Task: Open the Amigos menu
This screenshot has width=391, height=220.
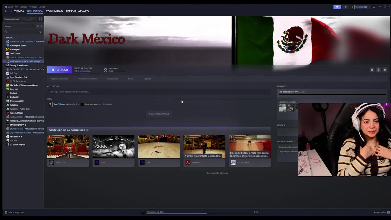Action: (24, 7)
